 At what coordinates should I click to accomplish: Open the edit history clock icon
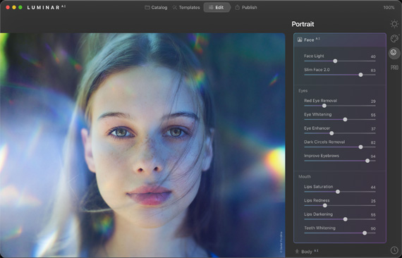(x=394, y=250)
